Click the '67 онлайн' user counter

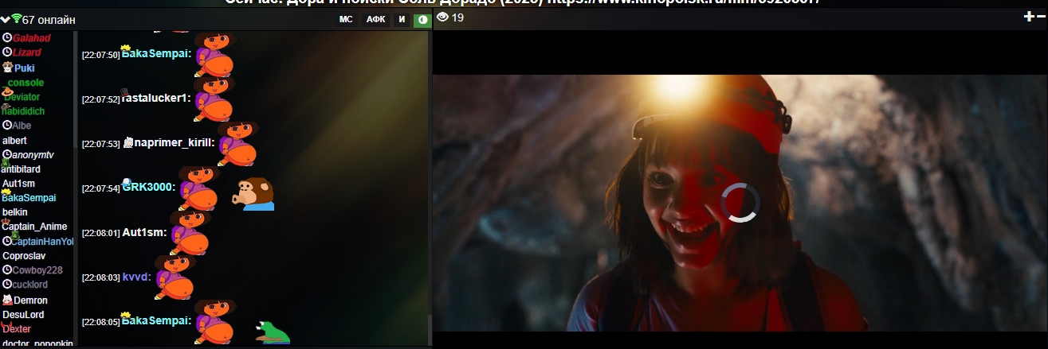[x=49, y=19]
